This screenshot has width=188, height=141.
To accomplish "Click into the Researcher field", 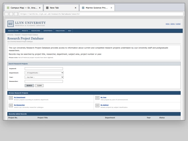I will click(x=44, y=81).
